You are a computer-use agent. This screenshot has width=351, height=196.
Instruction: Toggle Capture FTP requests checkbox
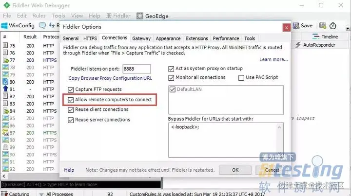(71, 89)
